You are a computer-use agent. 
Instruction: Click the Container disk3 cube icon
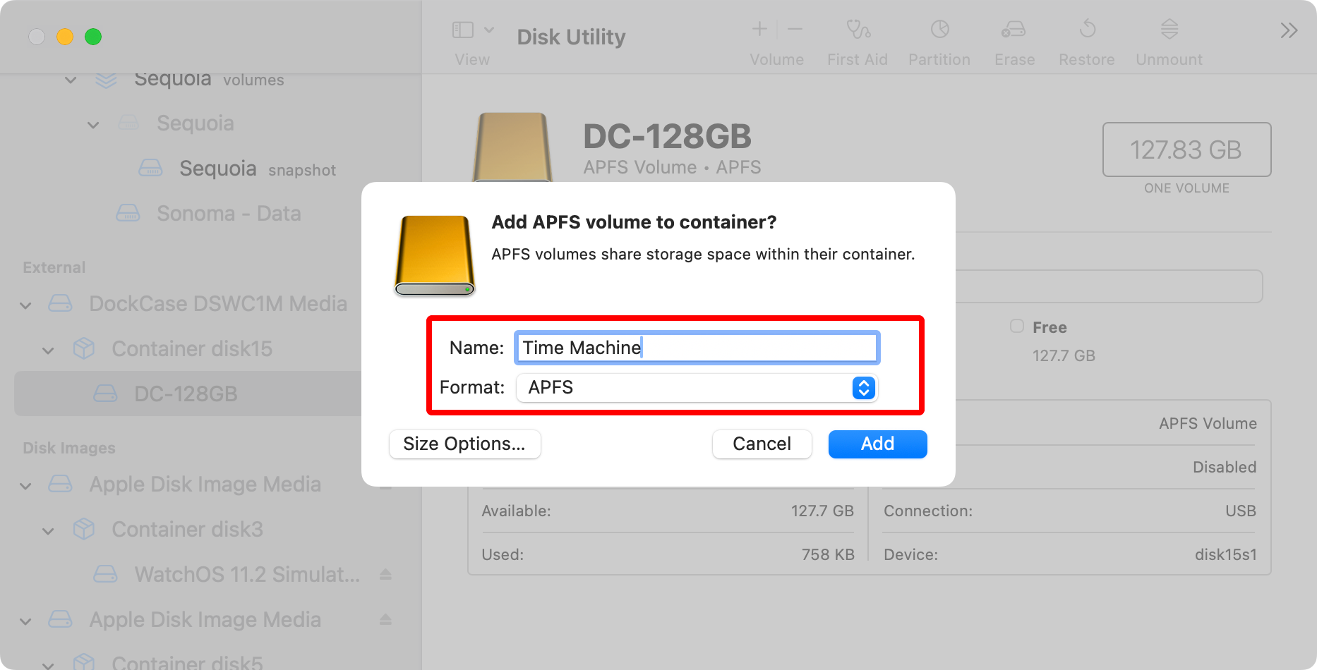click(x=84, y=528)
